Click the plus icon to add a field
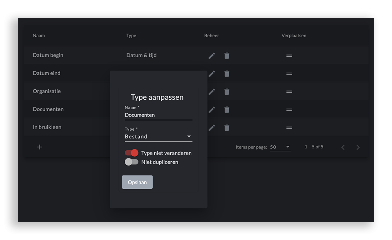Image resolution: width=392 pixels, height=240 pixels. tap(39, 147)
